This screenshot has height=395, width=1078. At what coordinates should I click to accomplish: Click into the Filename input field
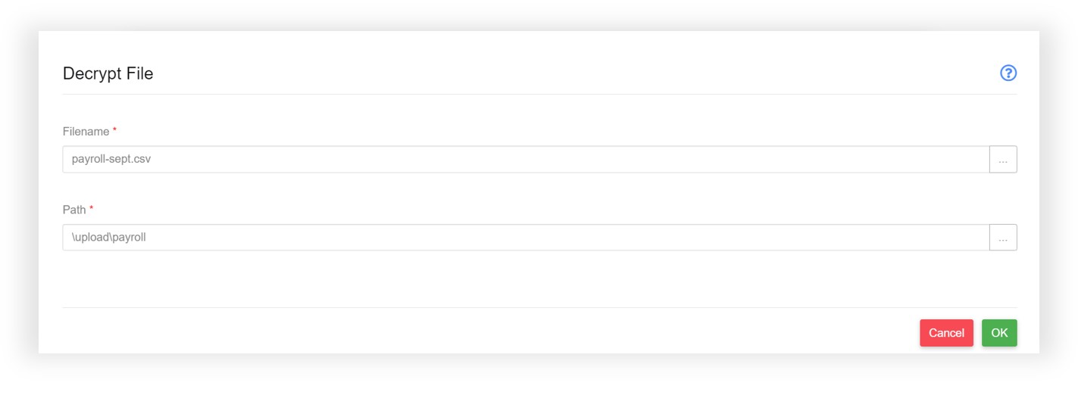tap(526, 160)
